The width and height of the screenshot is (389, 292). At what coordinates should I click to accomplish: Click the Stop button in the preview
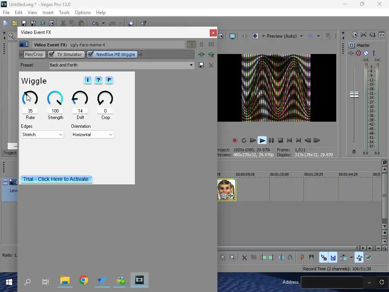[x=280, y=140]
